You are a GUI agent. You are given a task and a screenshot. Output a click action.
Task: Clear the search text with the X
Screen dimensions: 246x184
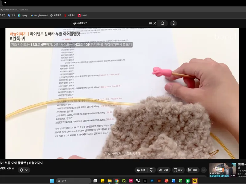(x=155, y=23)
